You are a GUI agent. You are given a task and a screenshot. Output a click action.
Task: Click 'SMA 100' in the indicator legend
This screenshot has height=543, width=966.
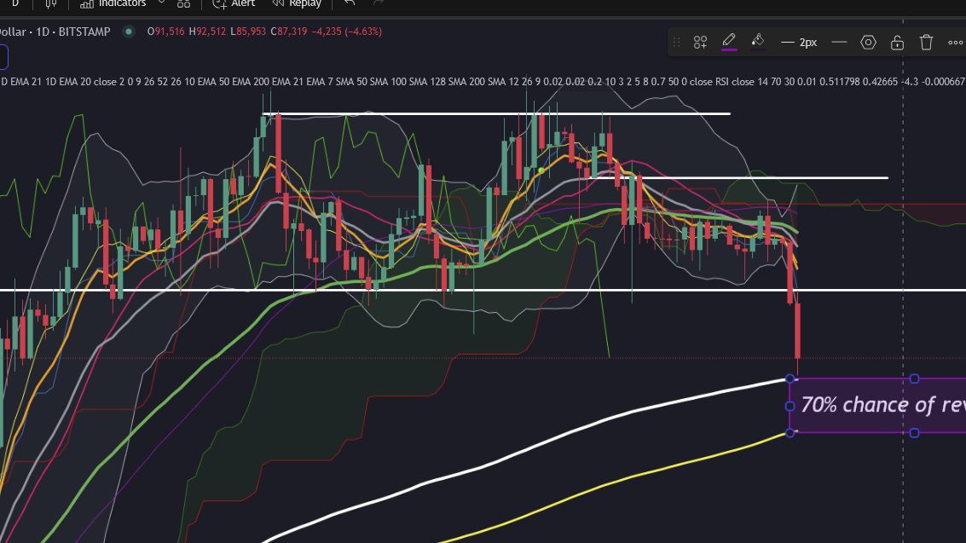(x=388, y=81)
